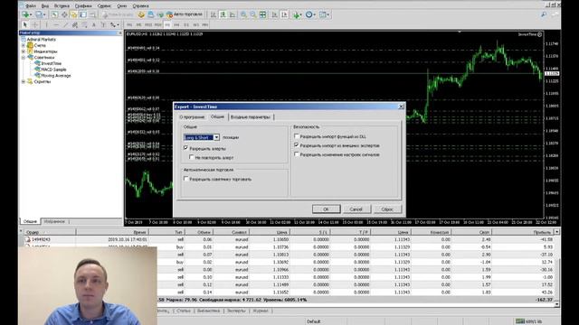The image size is (579, 325).
Task: Enable 'Разрешить советнику торговать' checkbox
Action: (186, 179)
